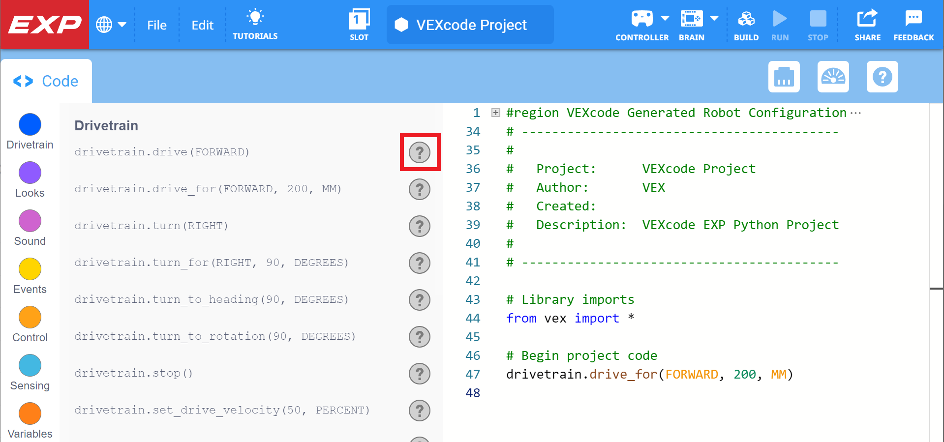Open the Controller dropdown arrow
944x442 pixels.
pyautogui.click(x=665, y=19)
